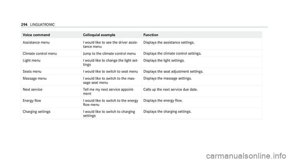Click the Light menu voice command
The image size is (291, 161).
(32, 60)
